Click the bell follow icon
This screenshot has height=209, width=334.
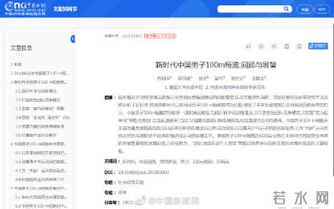[299, 46]
